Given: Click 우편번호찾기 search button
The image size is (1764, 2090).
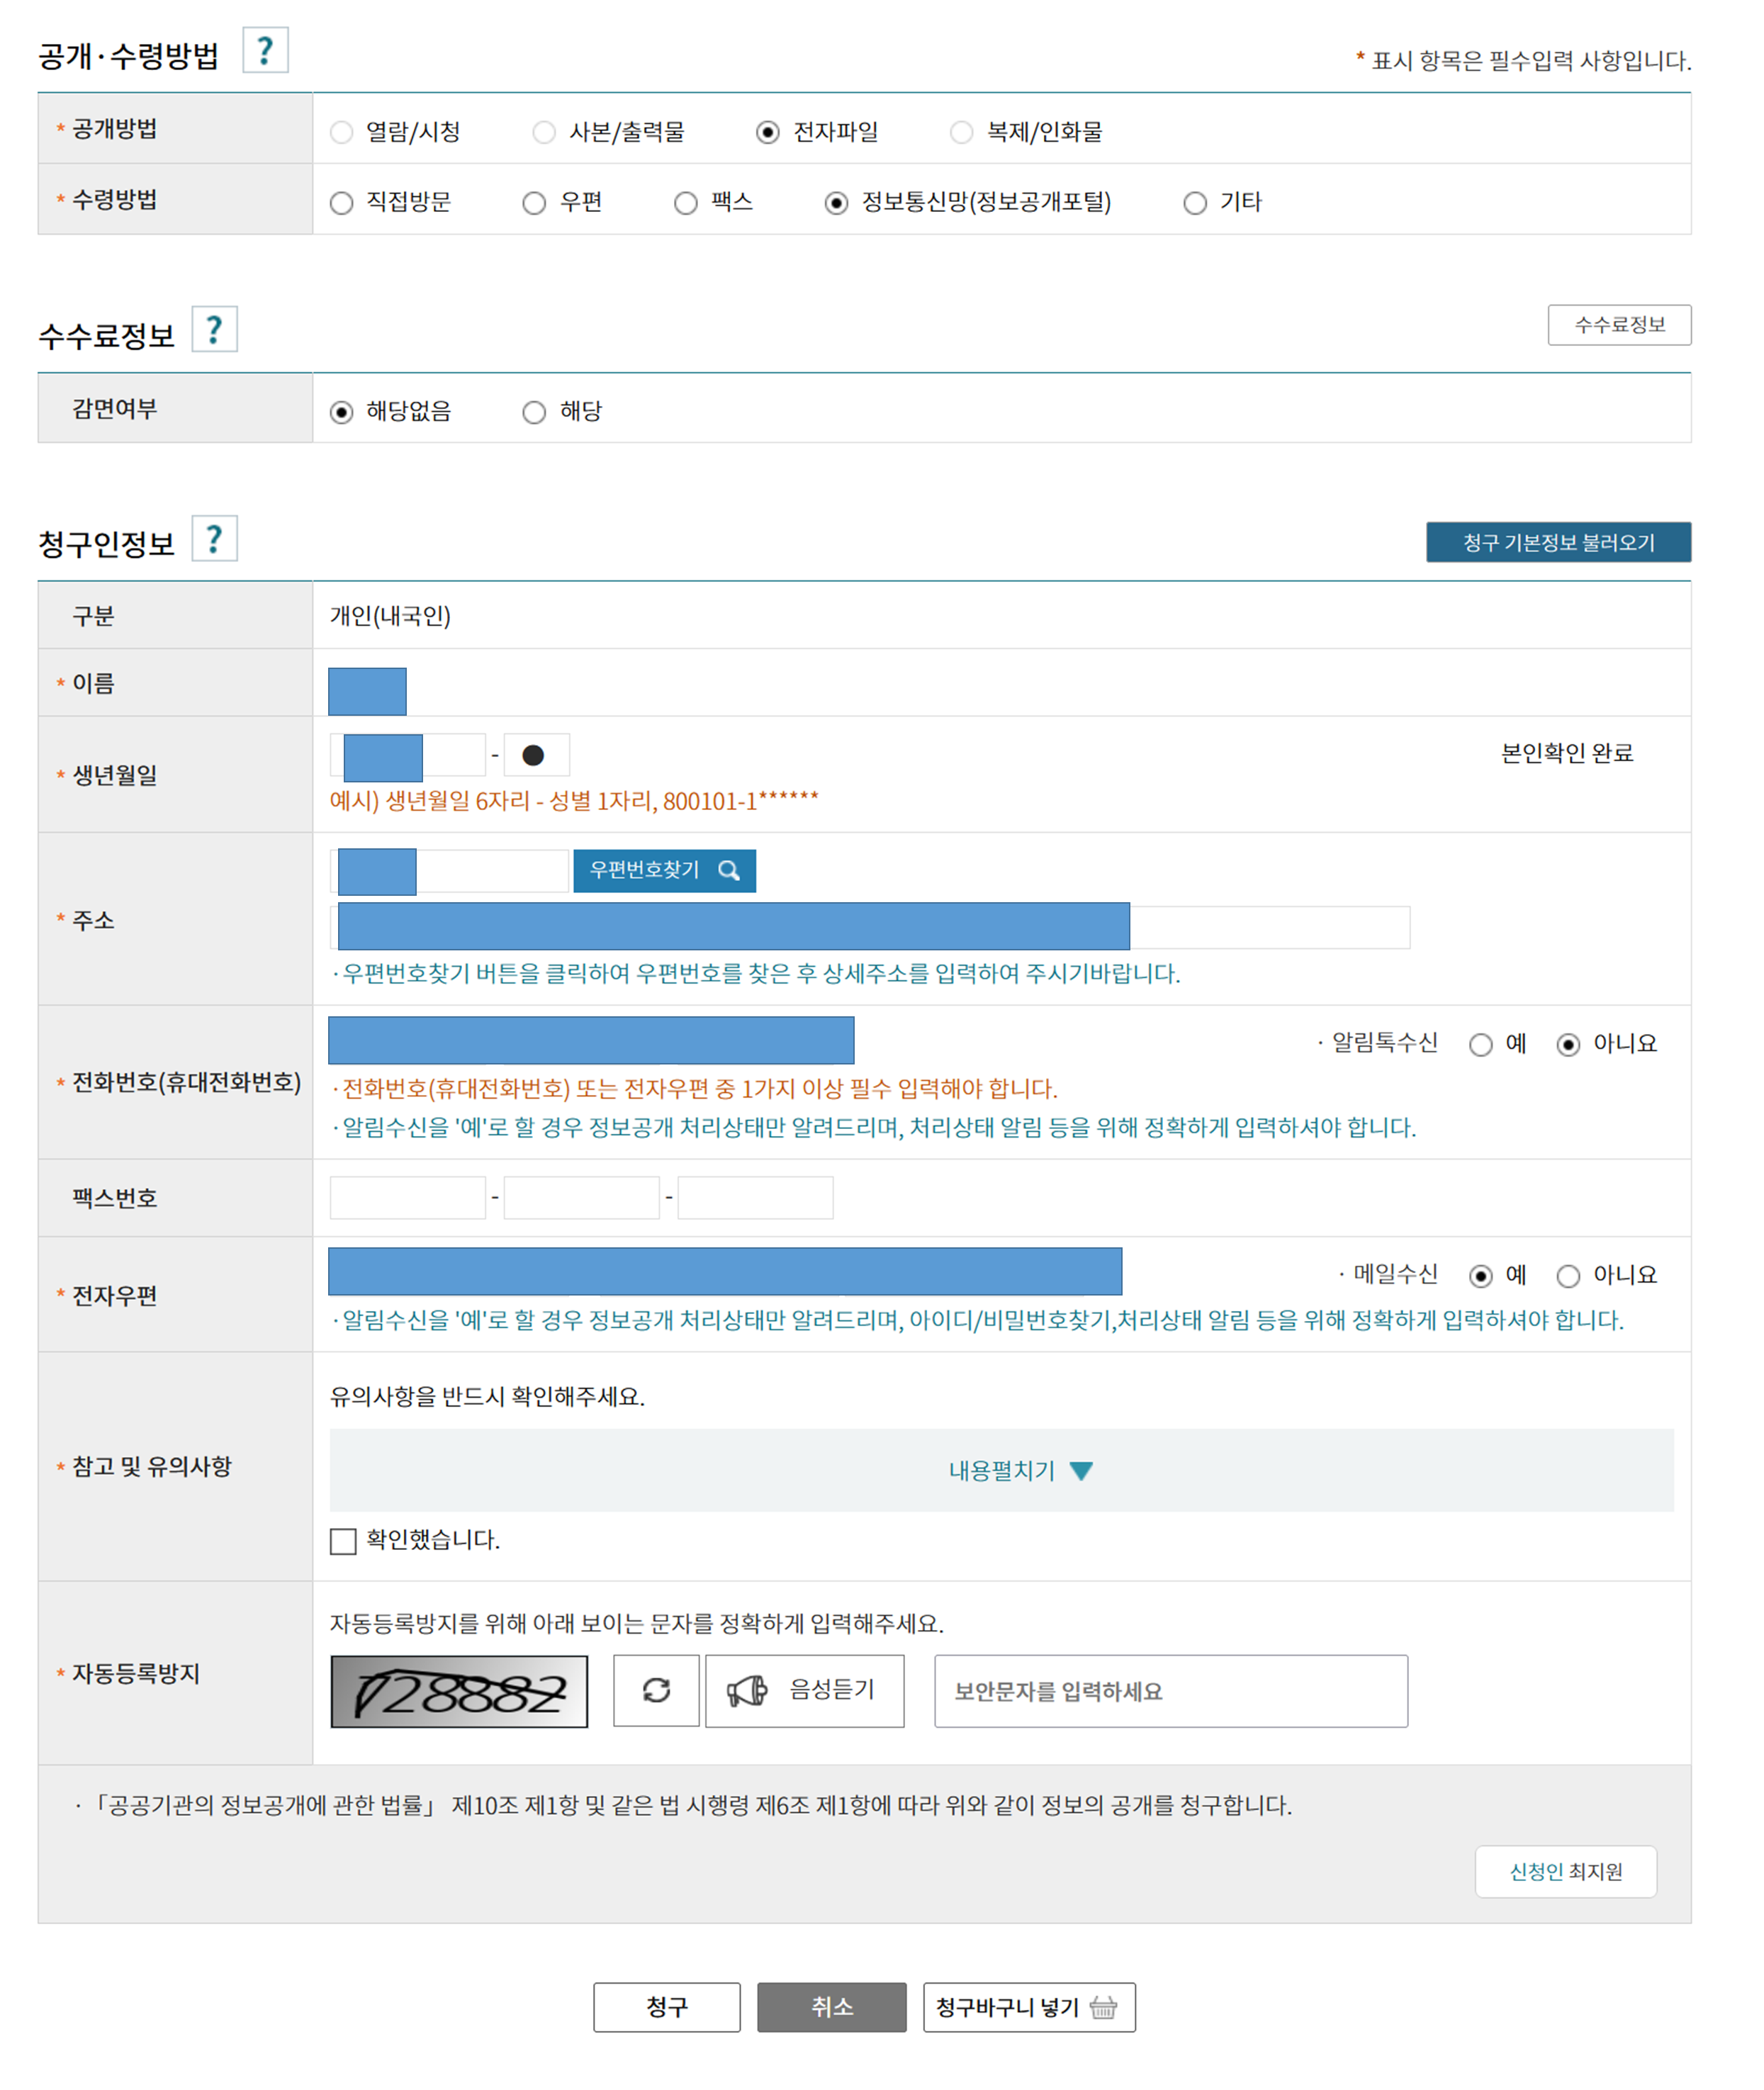Looking at the screenshot, I should pos(664,870).
